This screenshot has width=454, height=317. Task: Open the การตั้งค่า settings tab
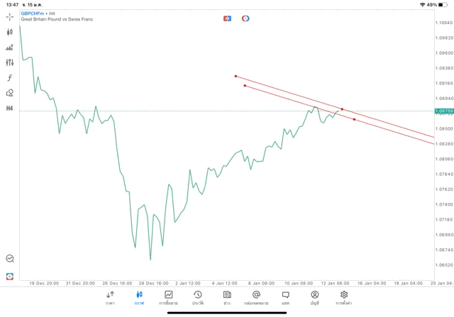click(344, 298)
